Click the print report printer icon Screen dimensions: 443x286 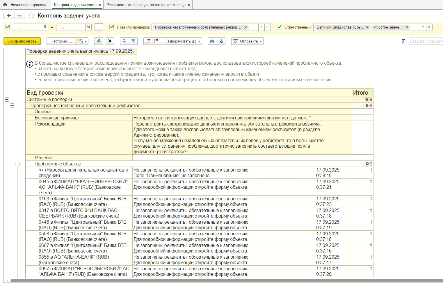click(212, 41)
